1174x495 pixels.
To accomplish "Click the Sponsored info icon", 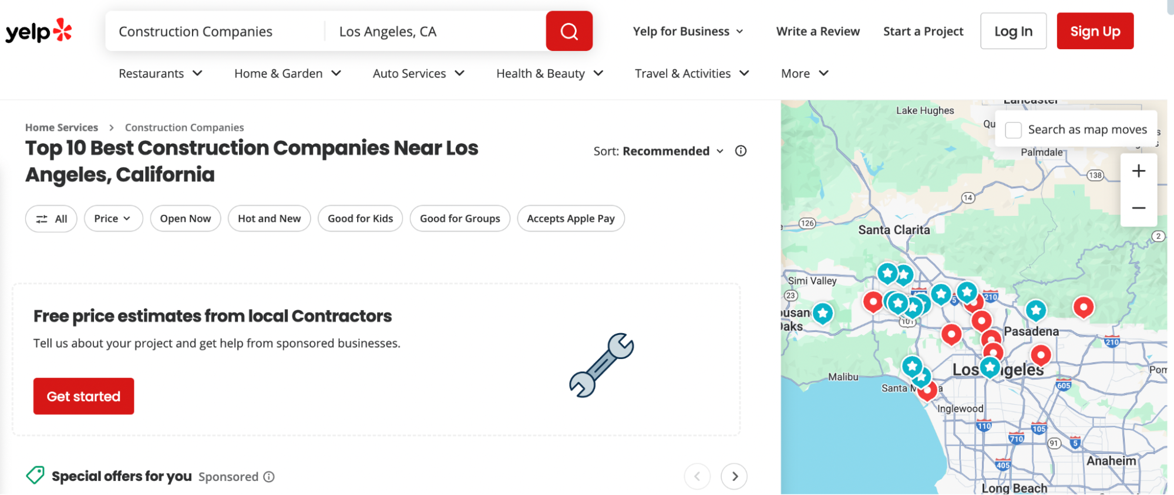I will [269, 477].
